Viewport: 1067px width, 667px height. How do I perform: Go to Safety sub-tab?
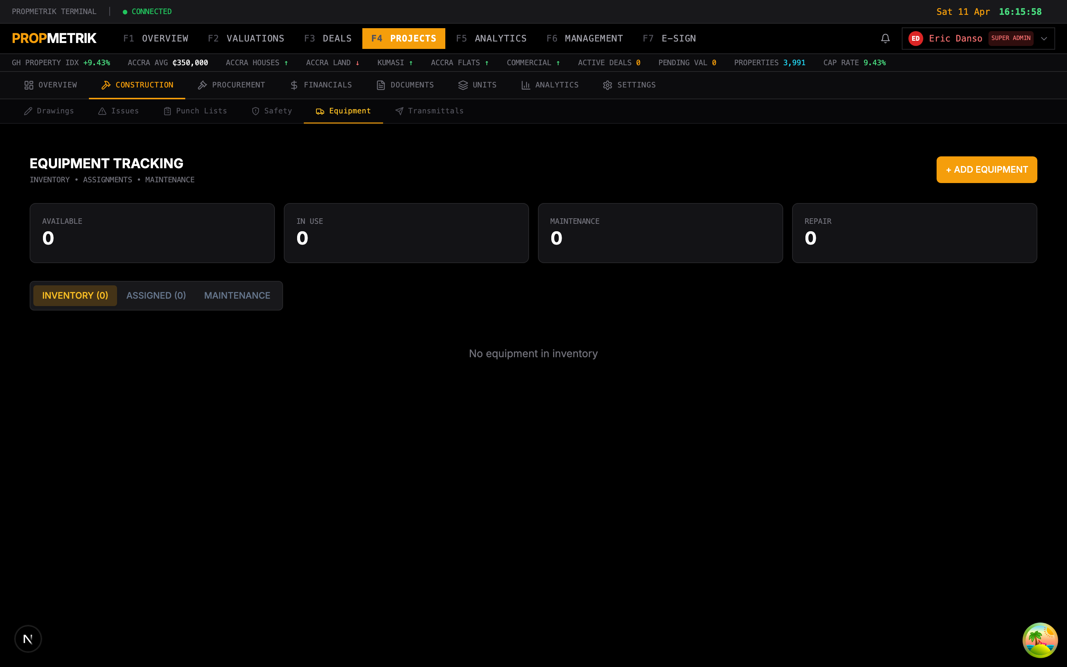click(272, 111)
